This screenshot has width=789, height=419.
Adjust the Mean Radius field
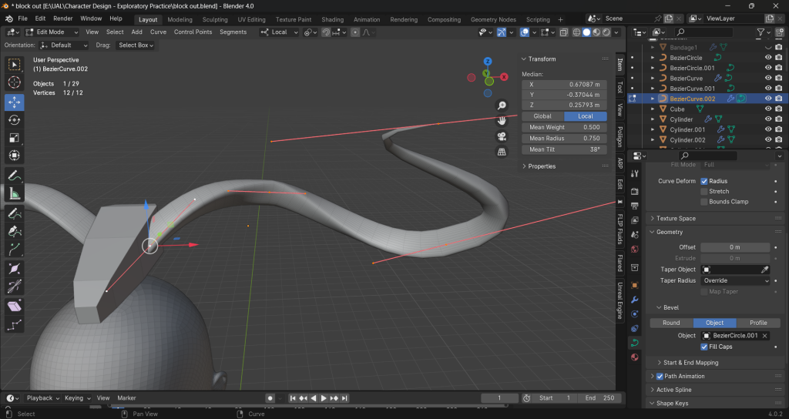(x=564, y=139)
